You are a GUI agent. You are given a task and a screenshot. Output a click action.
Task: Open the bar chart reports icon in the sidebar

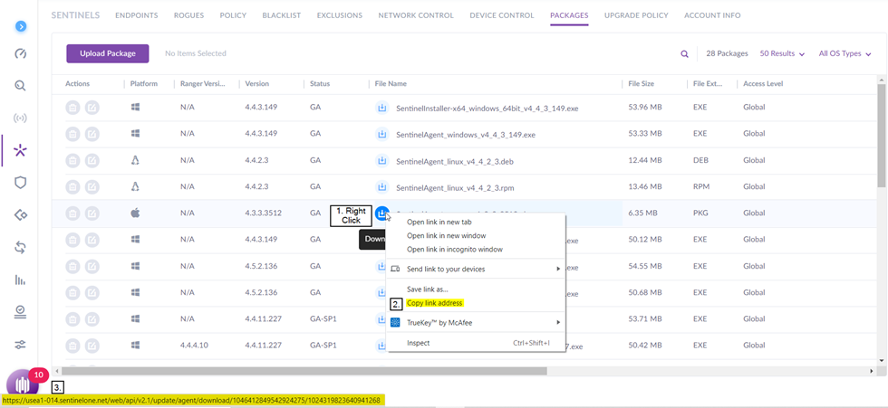point(20,280)
